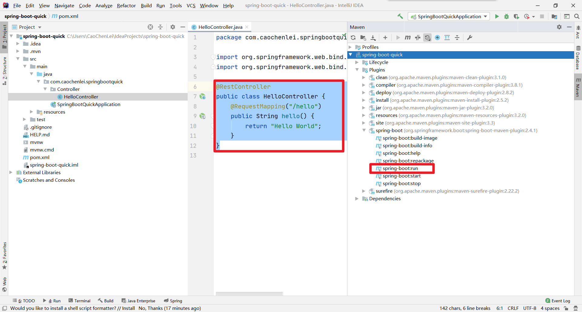Open Spring tool window at bottom
The width and height of the screenshot is (582, 312).
pyautogui.click(x=173, y=301)
